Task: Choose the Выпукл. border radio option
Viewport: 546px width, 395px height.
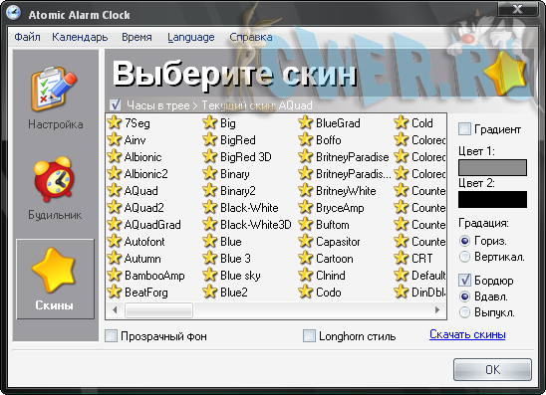Action: coord(464,312)
